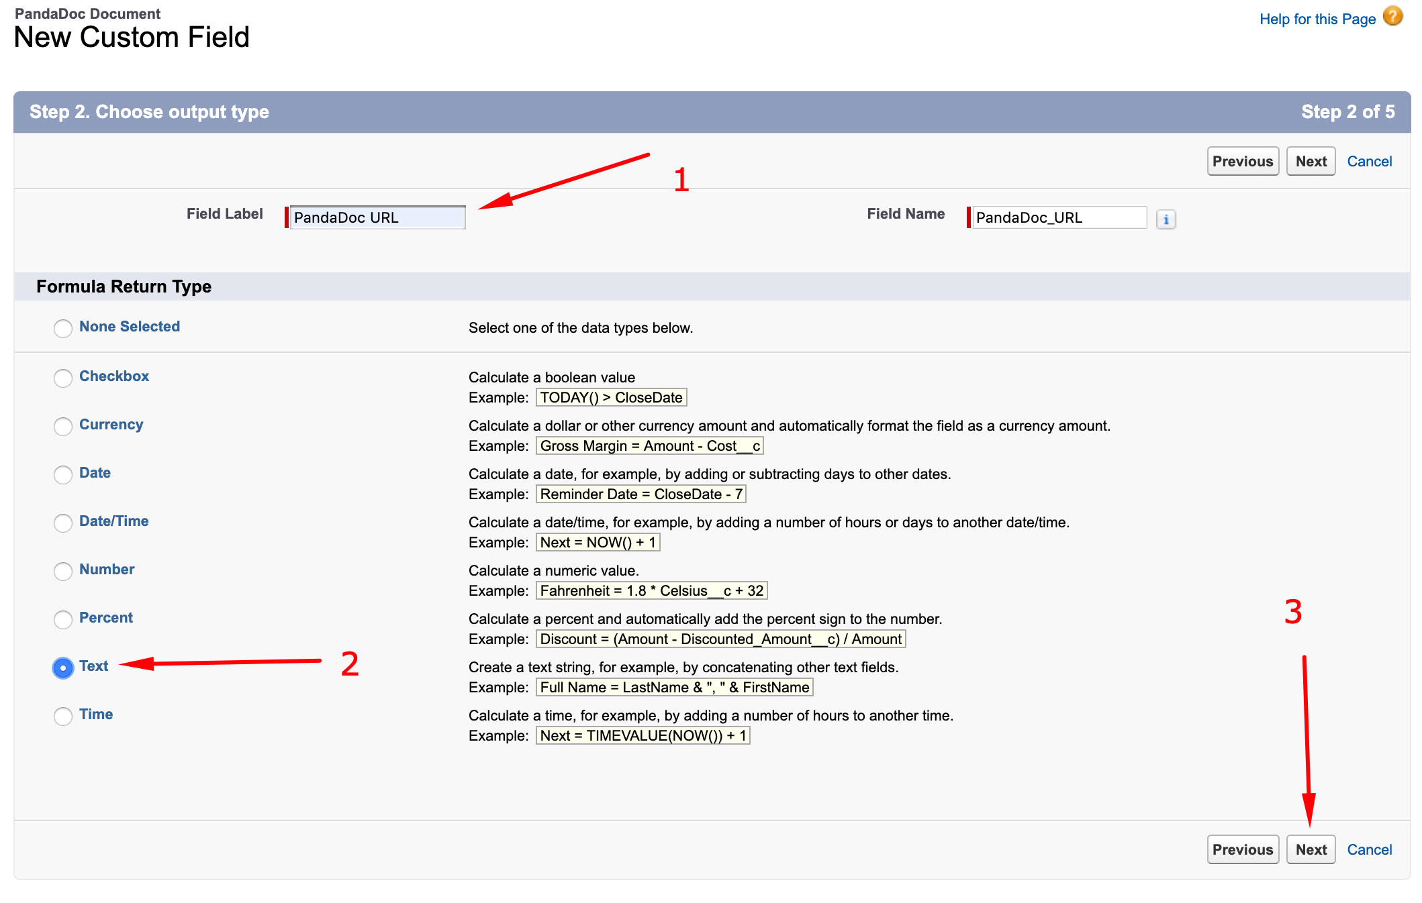1422x903 pixels.
Task: Choose the Number return type
Action: (63, 571)
